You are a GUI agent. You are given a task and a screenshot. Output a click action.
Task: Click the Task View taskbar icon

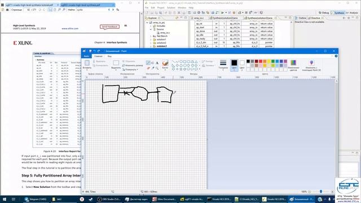tap(14, 199)
